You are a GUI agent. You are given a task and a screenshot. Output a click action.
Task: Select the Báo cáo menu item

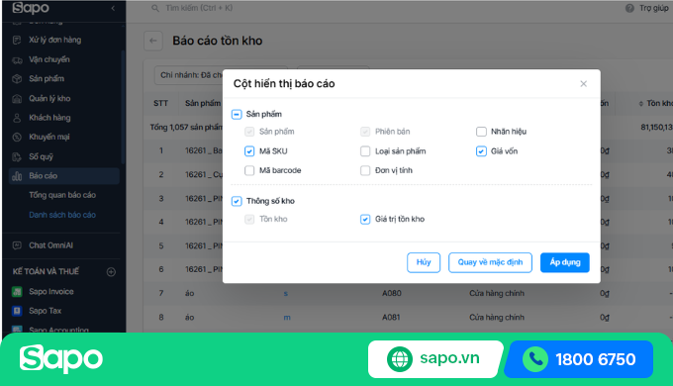coord(64,176)
